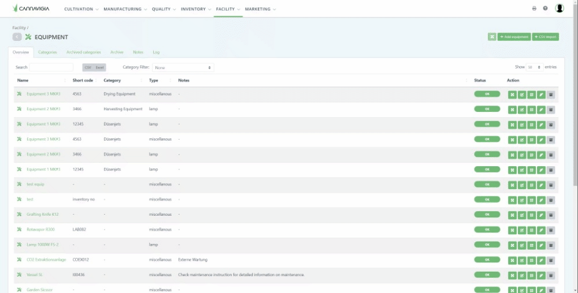Switch to the Archived categories tab
578x293 pixels.
tap(84, 52)
